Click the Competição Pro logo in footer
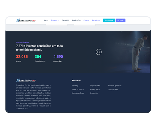 coord(26,80)
